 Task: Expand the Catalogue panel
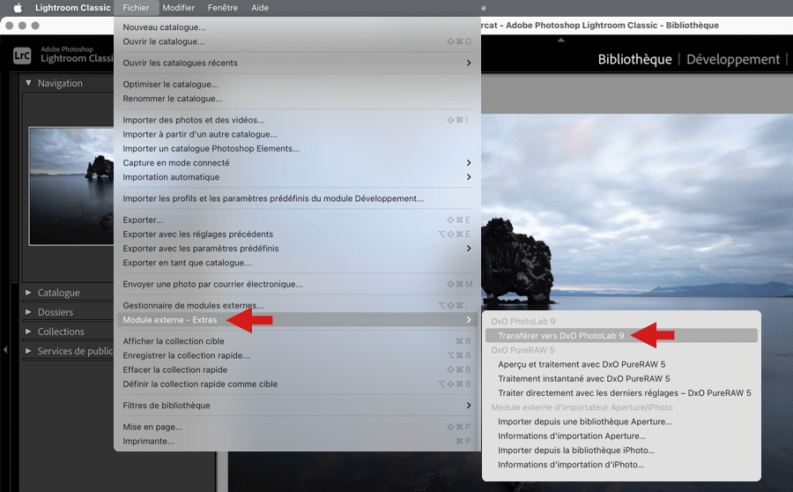click(x=28, y=293)
